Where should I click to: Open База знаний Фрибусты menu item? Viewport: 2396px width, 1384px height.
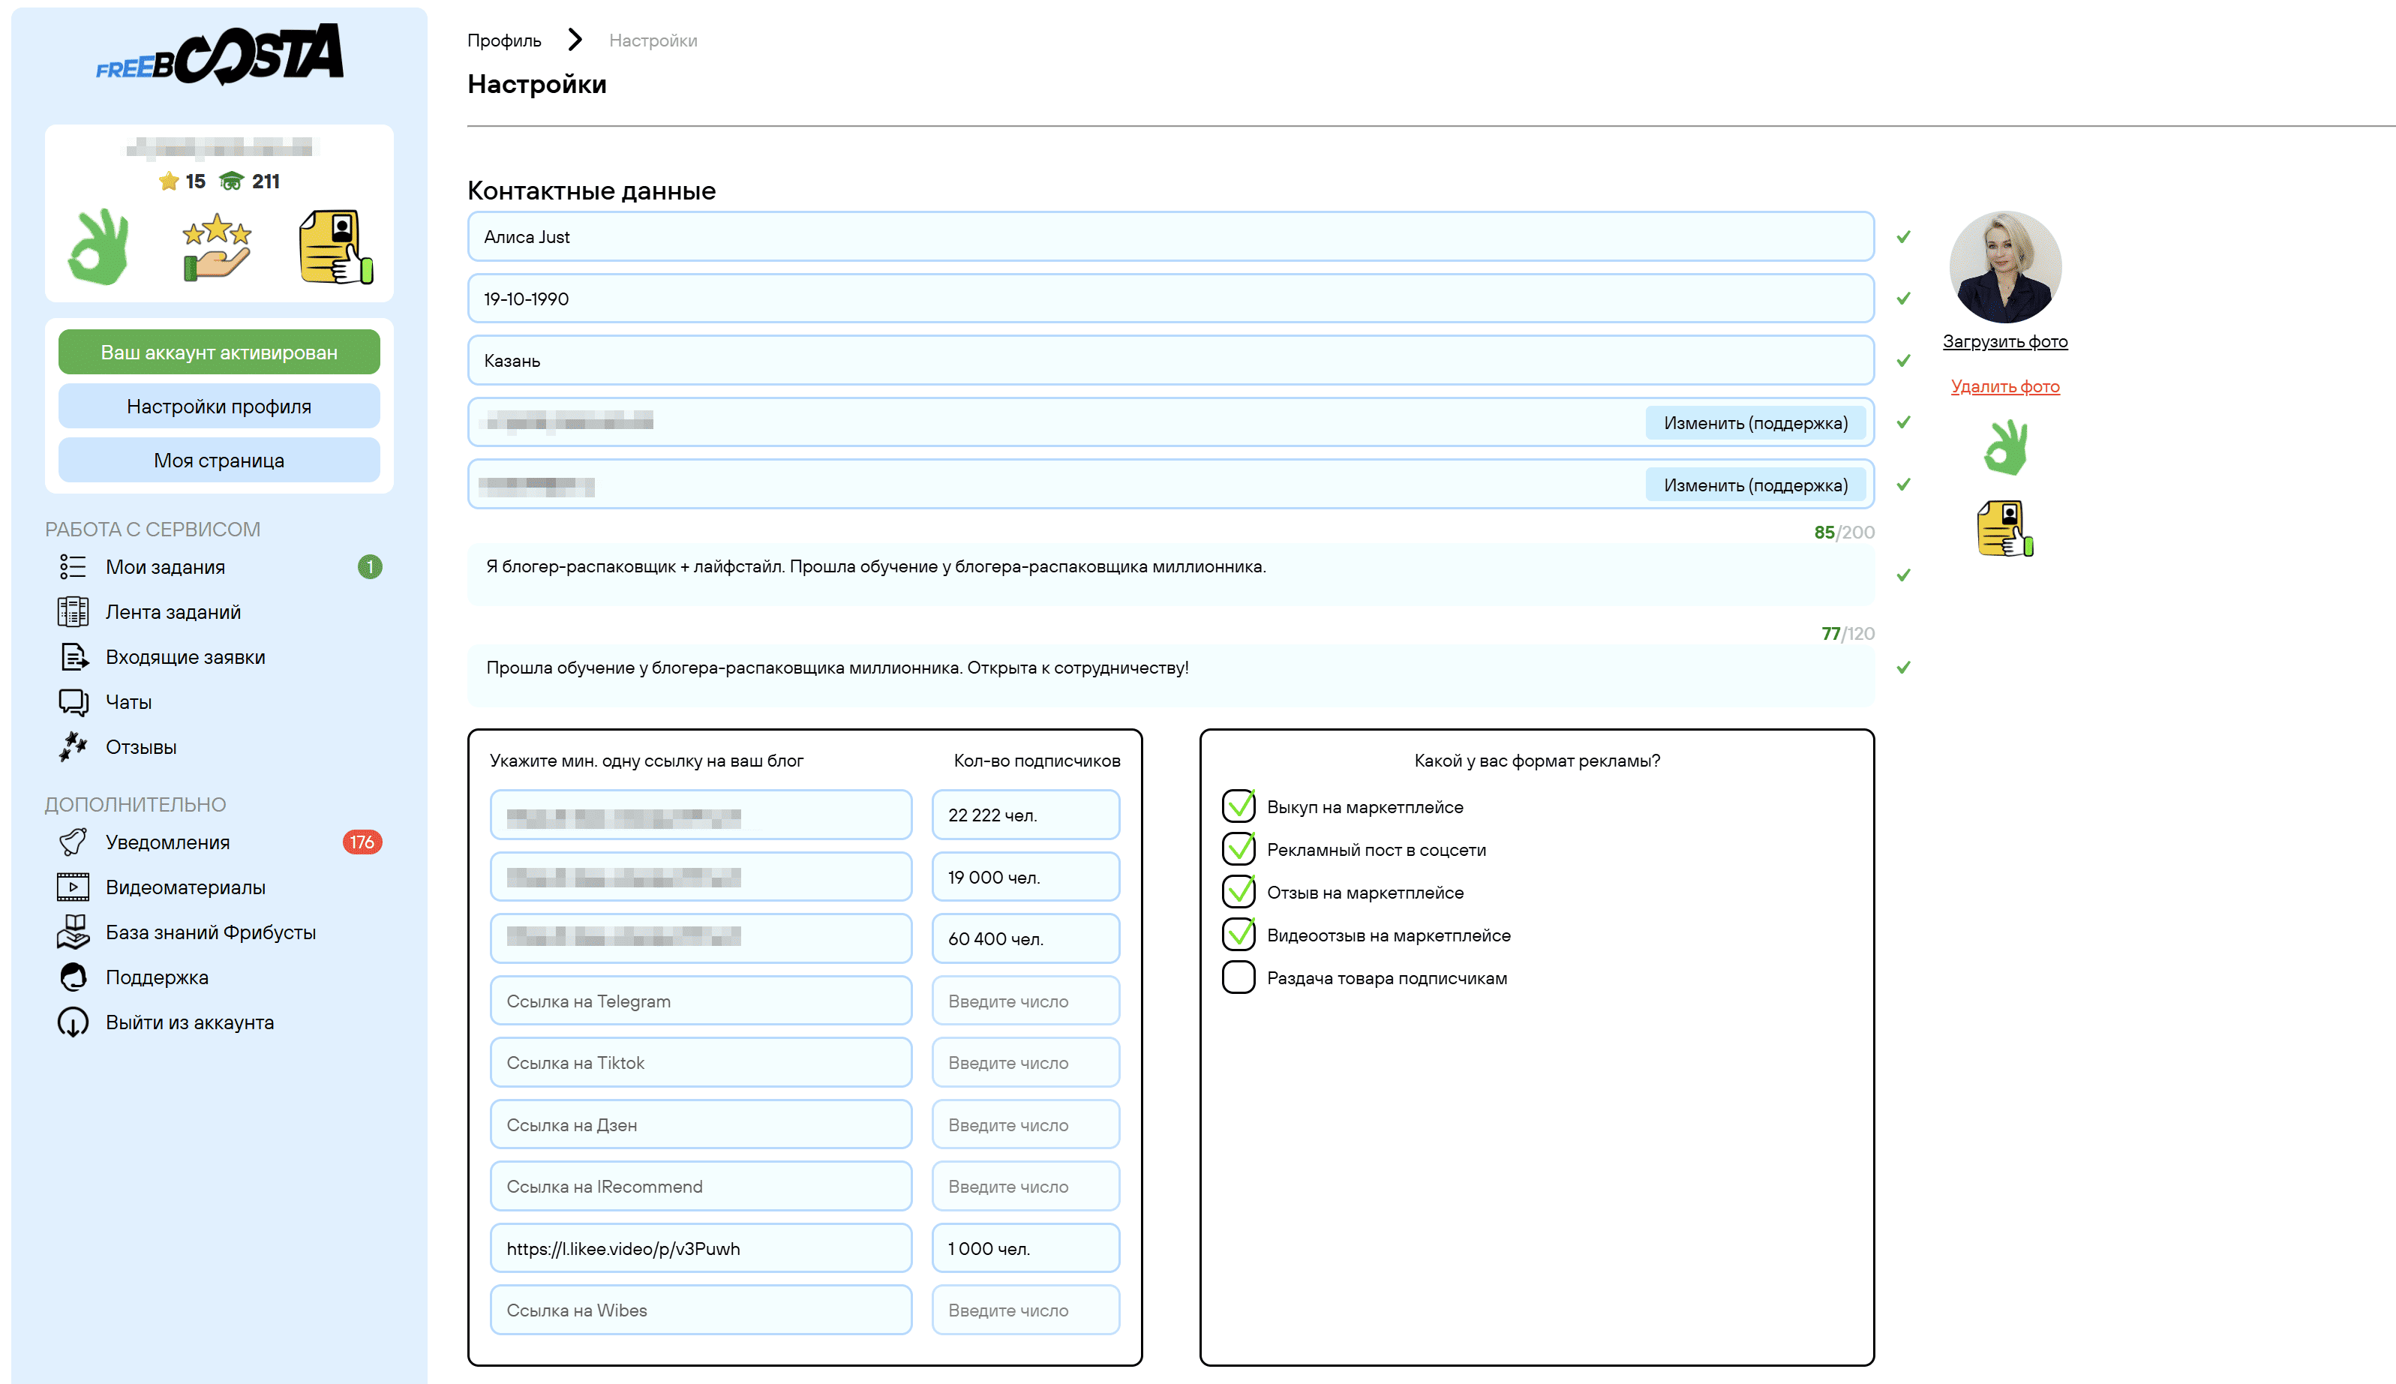pyautogui.click(x=210, y=932)
